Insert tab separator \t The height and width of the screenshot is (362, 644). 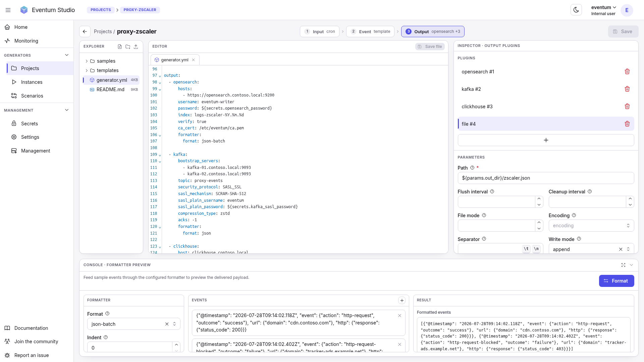[526, 249]
